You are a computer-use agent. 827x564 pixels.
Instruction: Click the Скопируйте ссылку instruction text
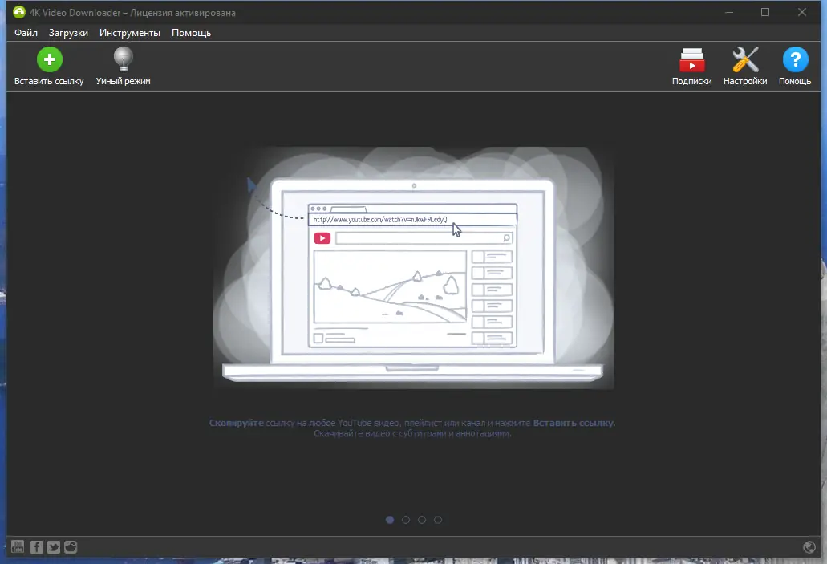[x=412, y=428]
